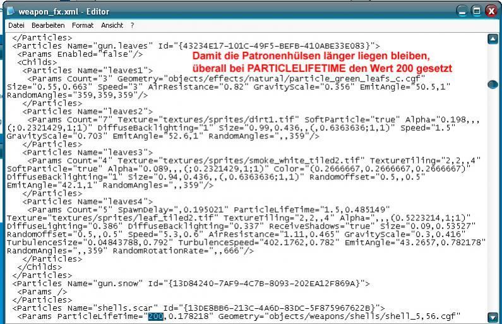Open the Datei menu
Screen dimensions: 502x324
point(16,25)
